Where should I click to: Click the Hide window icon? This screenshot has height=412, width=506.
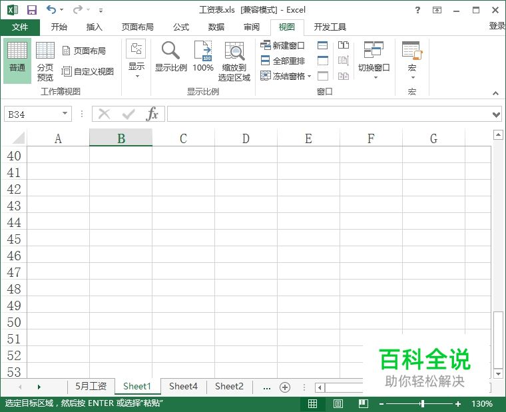pyautogui.click(x=323, y=61)
